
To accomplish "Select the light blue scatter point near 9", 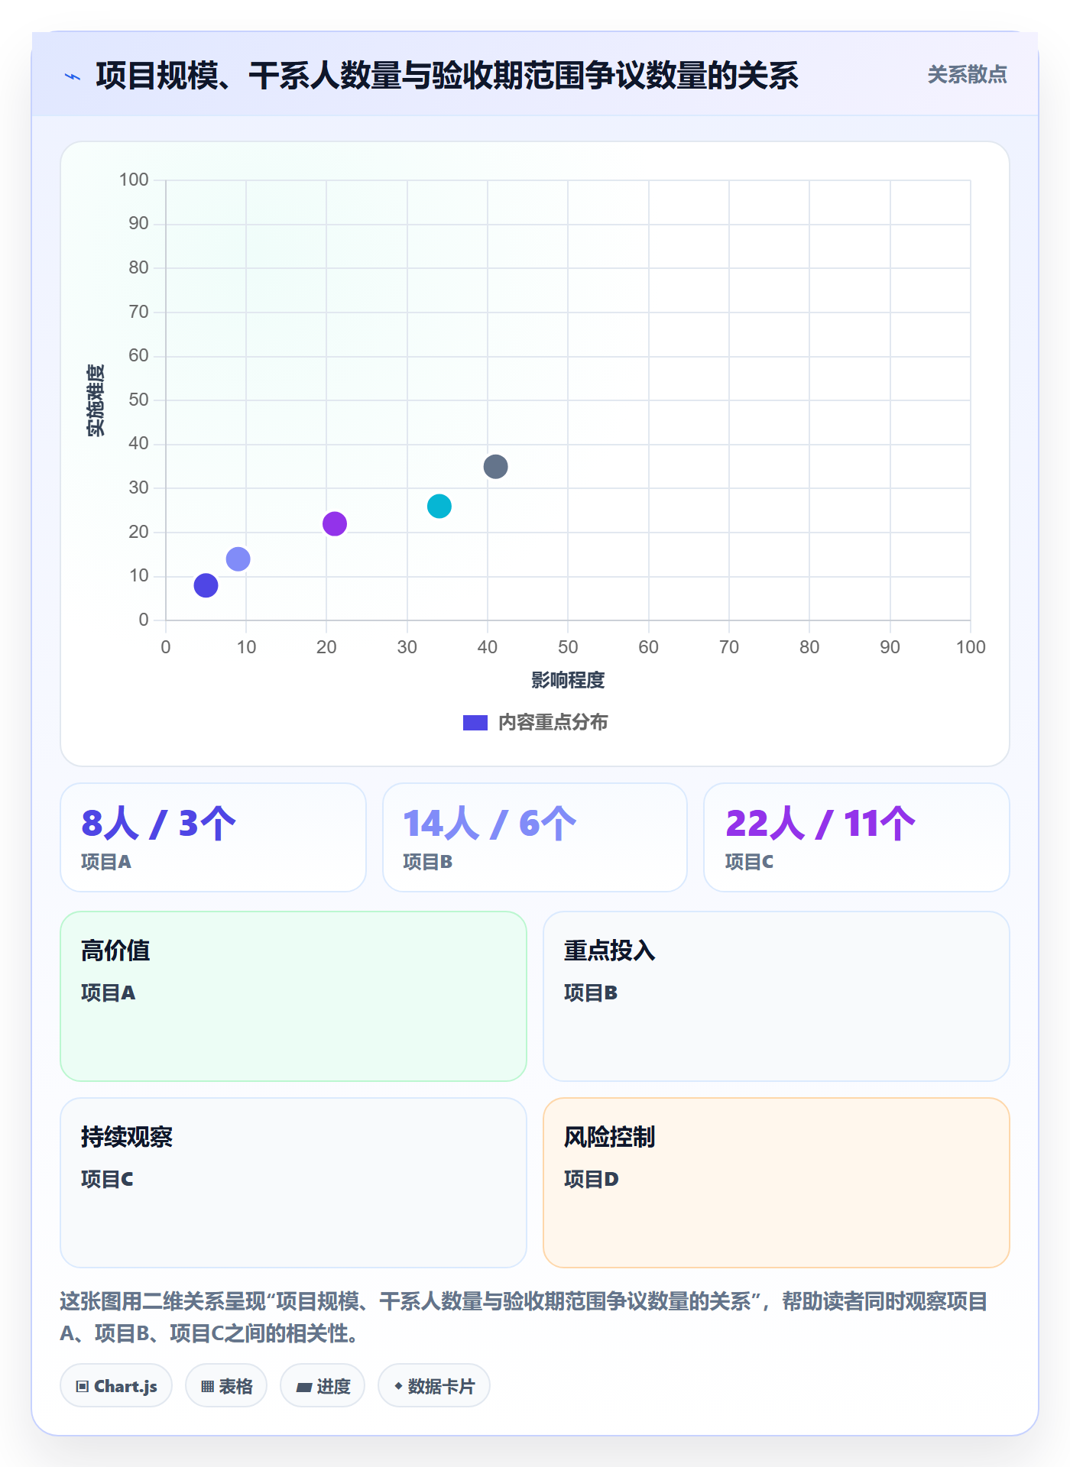I will tap(238, 559).
